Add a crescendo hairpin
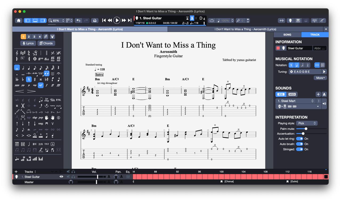 point(20,91)
